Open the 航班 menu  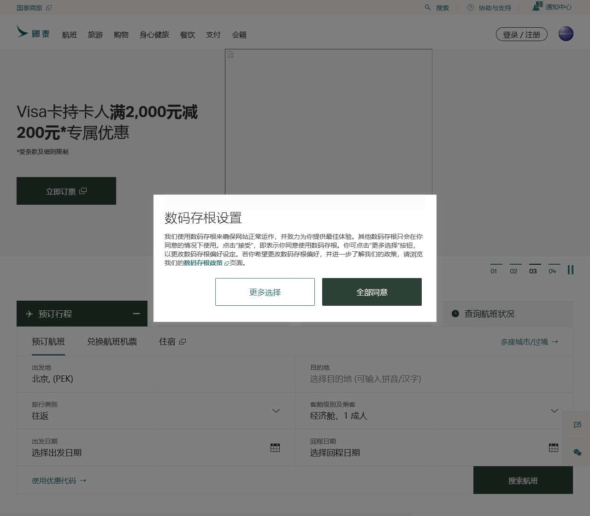(70, 35)
